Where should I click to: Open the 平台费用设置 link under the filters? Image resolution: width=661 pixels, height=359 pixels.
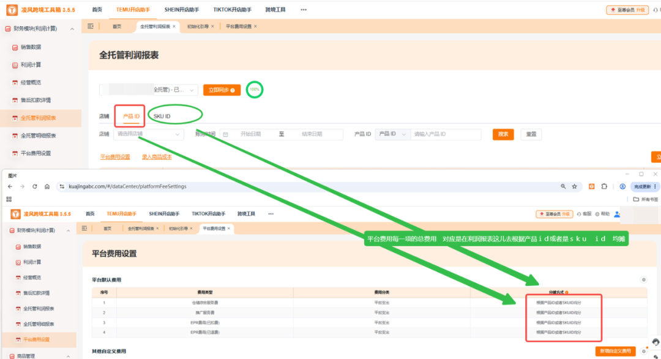pos(115,157)
